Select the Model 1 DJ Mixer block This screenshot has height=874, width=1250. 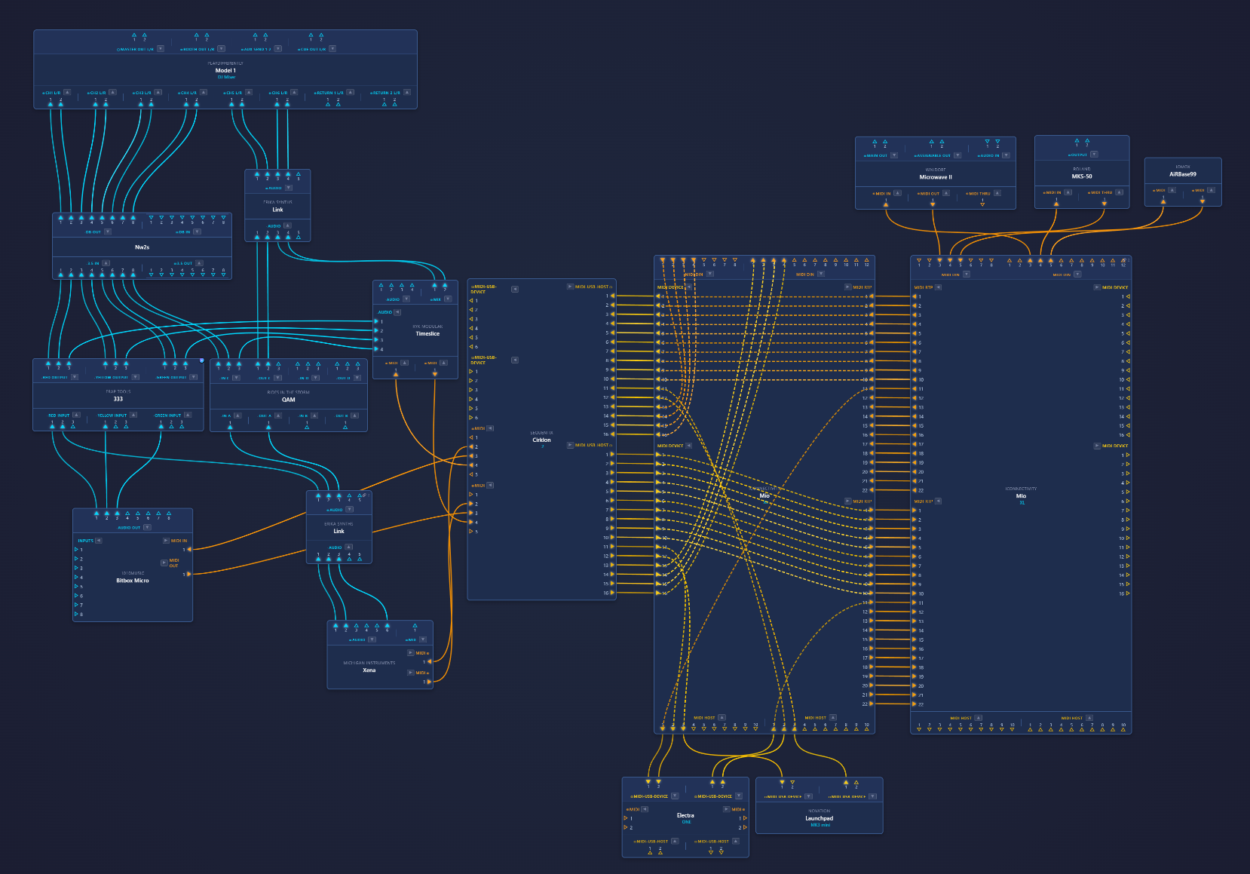225,70
